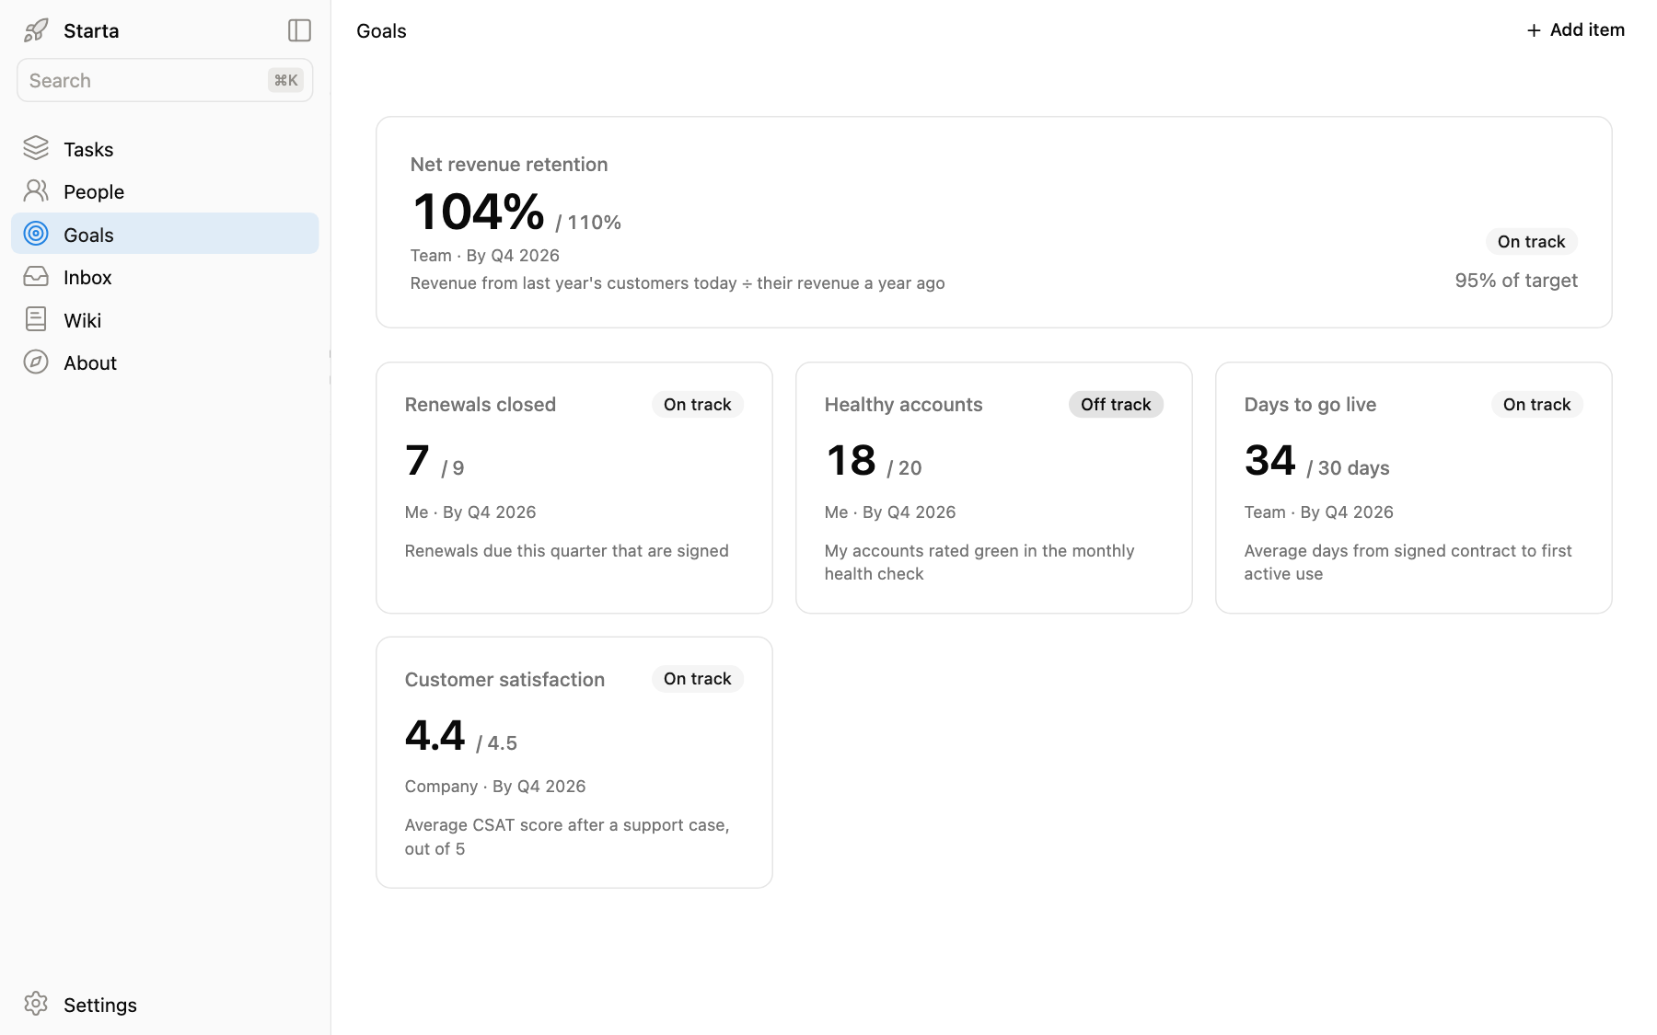Click 'Renewals due this quarter that are signed'
This screenshot has width=1657, height=1035.
(x=566, y=550)
